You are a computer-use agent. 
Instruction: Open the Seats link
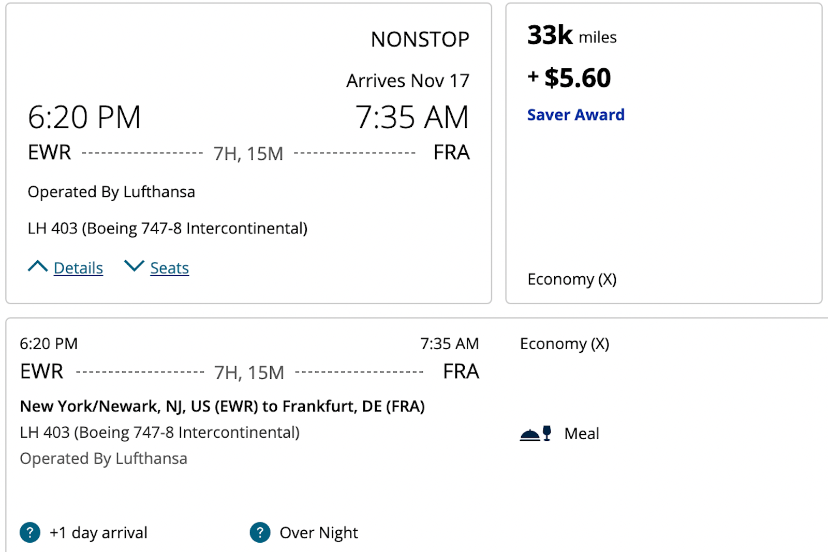click(169, 268)
